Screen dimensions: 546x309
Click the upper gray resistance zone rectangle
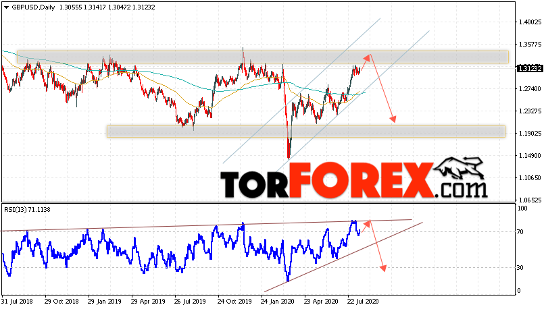tap(263, 57)
